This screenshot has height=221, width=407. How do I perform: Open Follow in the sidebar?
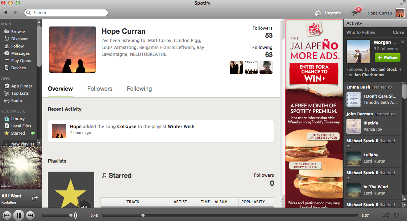[14, 46]
